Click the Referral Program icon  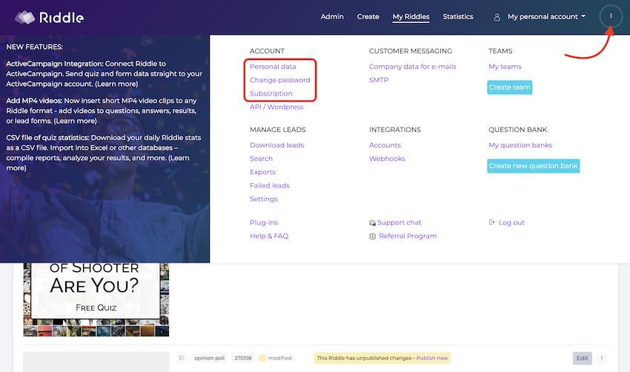pos(372,236)
